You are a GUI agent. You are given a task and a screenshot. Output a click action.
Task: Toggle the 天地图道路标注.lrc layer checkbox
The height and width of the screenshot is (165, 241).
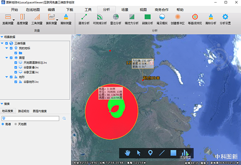pyautogui.click(x=16, y=62)
